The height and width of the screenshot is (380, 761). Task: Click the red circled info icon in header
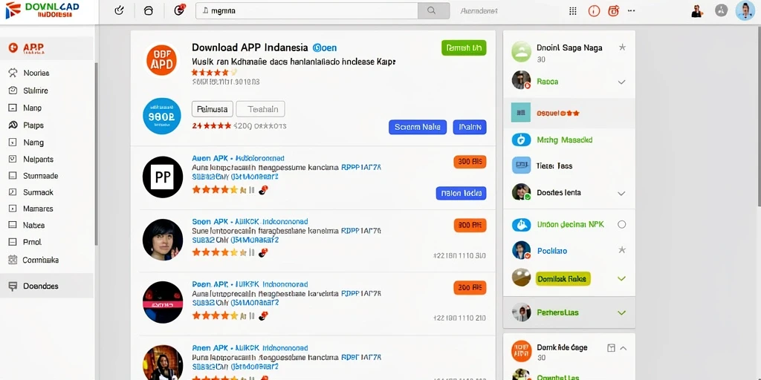point(594,10)
